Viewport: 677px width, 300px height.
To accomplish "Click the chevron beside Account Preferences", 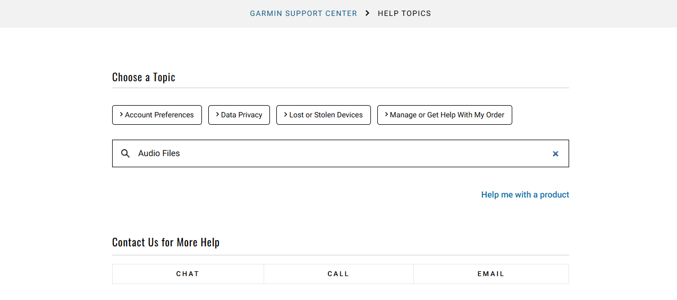I will click(x=121, y=114).
